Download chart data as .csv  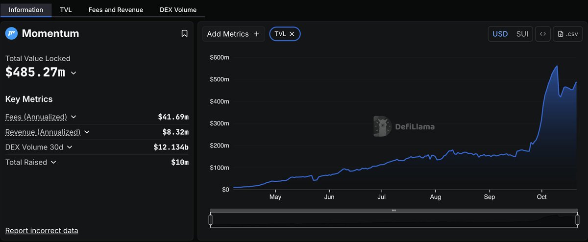[568, 34]
